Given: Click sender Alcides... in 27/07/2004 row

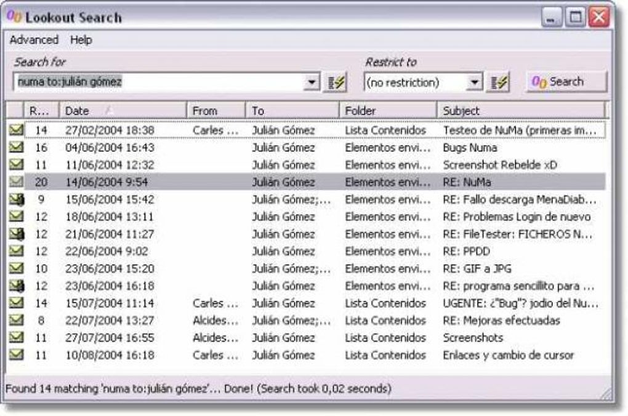Looking at the screenshot, I should pyautogui.click(x=215, y=337).
